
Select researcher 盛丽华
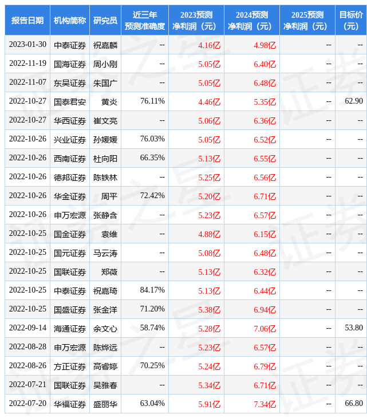coord(105,404)
